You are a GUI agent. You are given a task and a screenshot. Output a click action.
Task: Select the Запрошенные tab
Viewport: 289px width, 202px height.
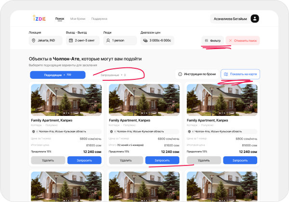[113, 75]
